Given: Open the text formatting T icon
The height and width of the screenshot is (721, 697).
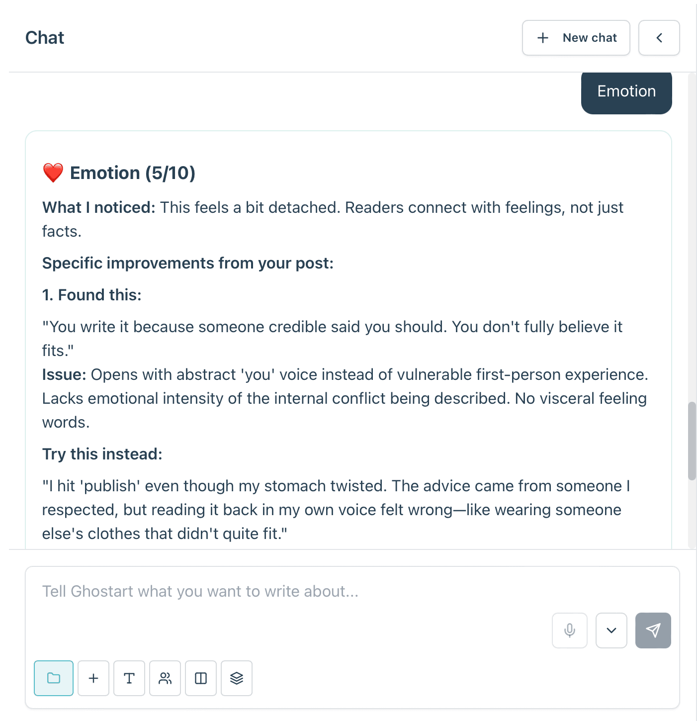Looking at the screenshot, I should coord(129,678).
